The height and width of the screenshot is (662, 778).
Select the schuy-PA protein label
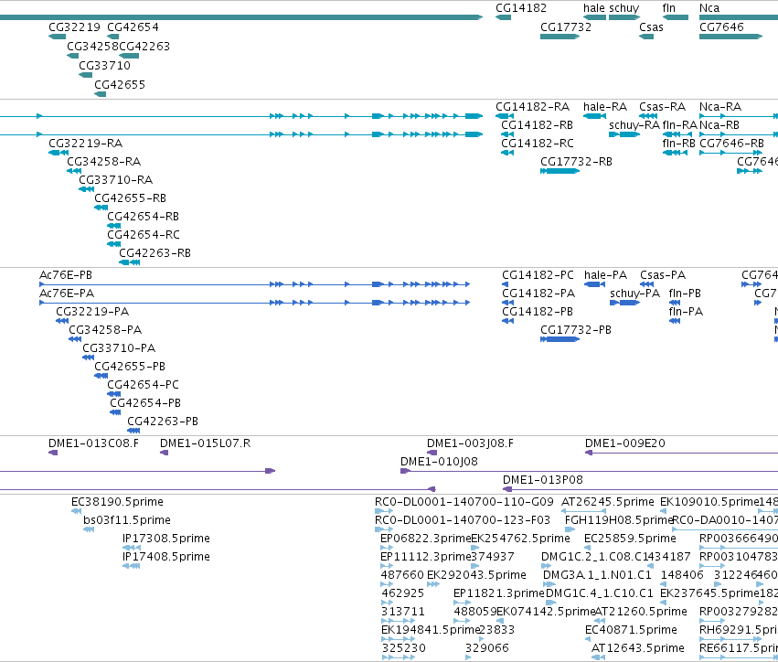[634, 294]
